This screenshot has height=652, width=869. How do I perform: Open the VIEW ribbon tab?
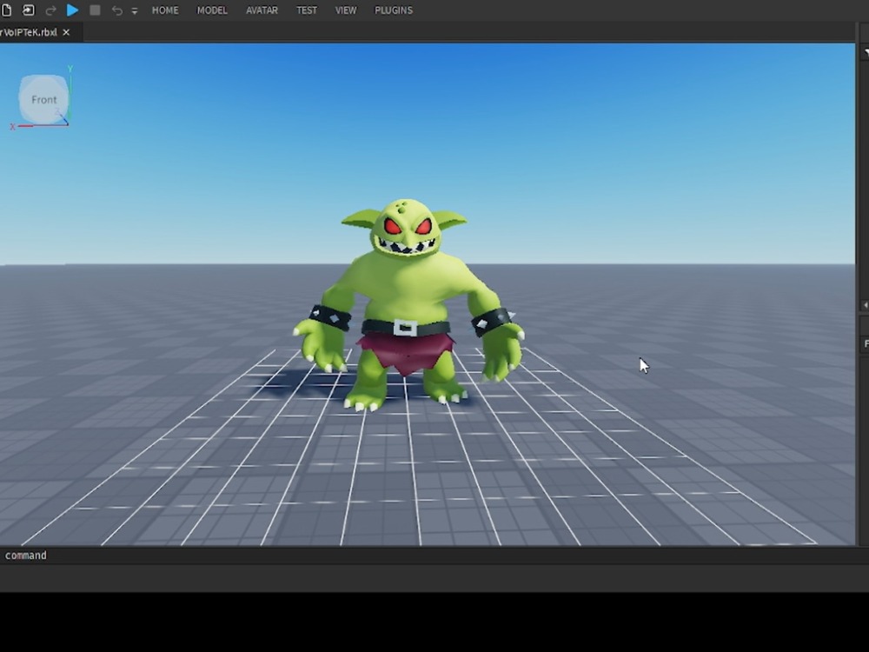click(346, 10)
